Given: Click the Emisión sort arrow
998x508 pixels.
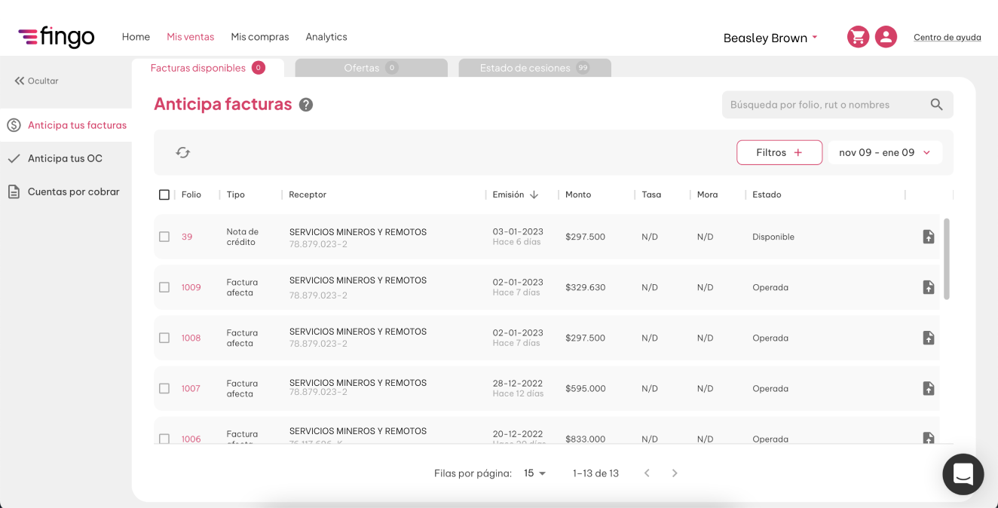Looking at the screenshot, I should (x=534, y=194).
